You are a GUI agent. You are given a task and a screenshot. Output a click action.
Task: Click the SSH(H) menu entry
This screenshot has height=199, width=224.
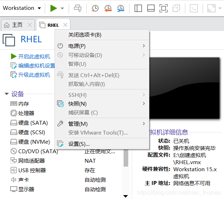102,95
